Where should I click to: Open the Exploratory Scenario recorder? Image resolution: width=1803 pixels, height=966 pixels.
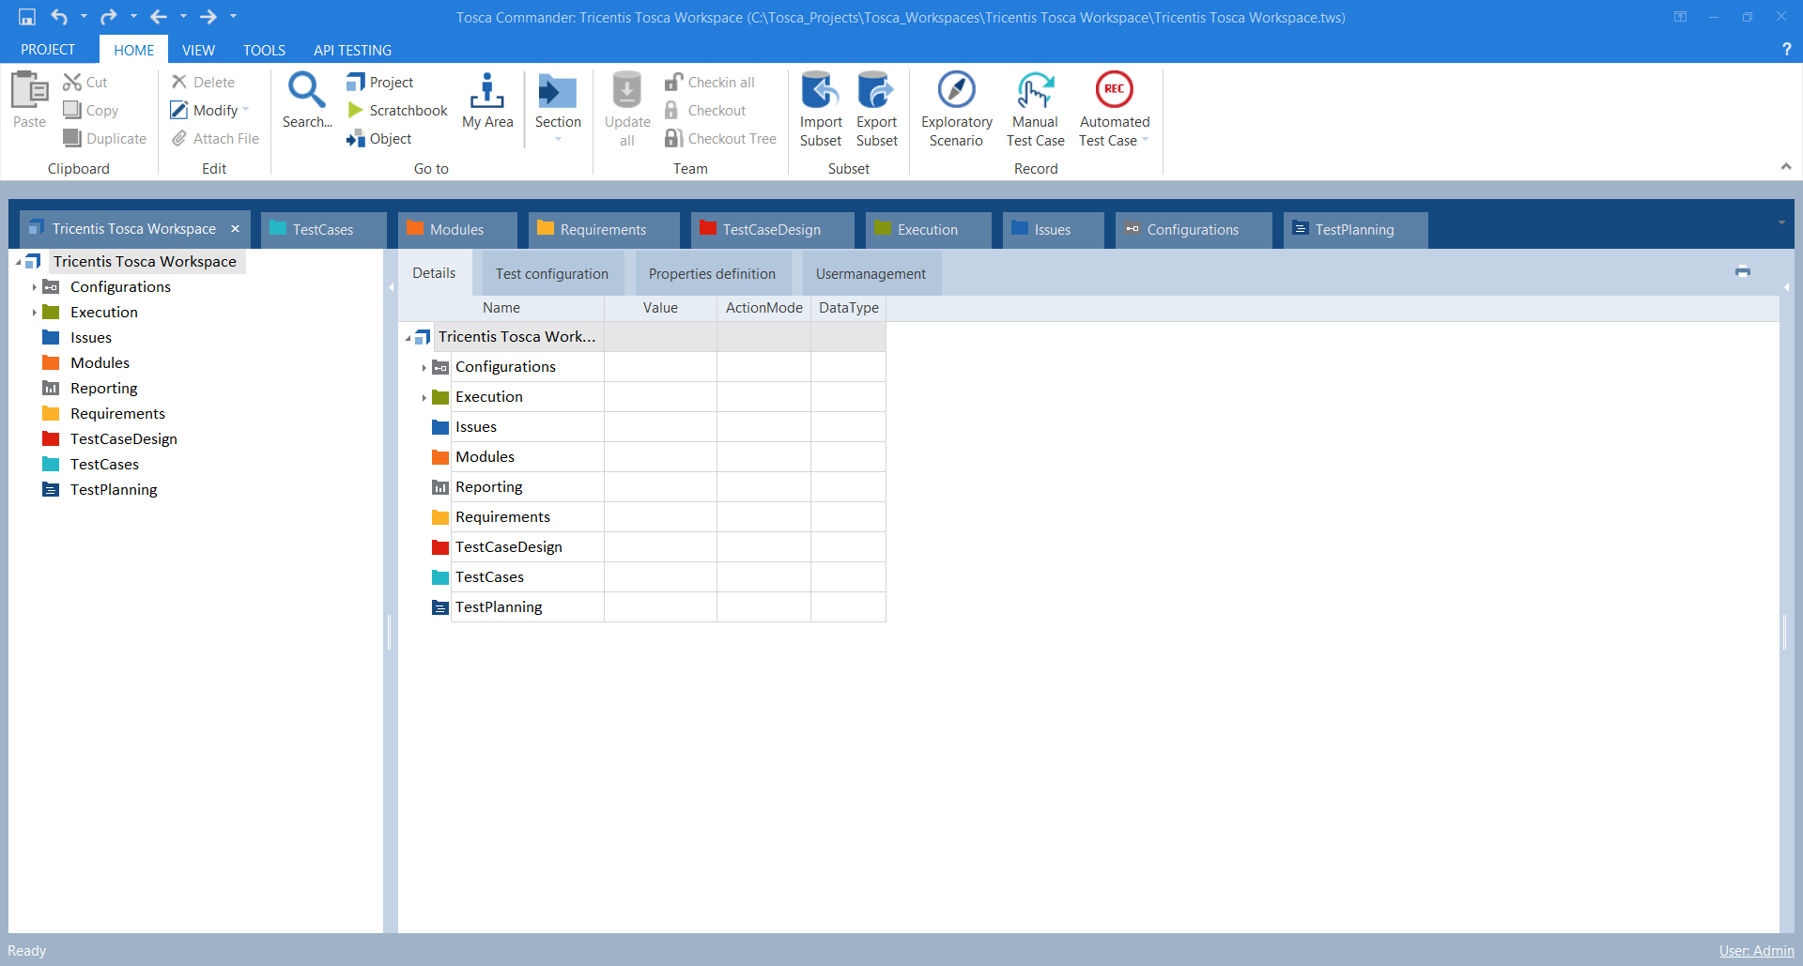coord(956,91)
